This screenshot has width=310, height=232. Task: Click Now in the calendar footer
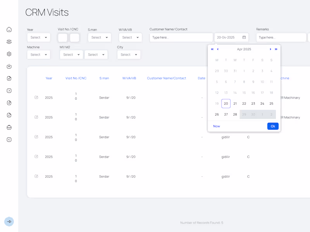coord(216,126)
